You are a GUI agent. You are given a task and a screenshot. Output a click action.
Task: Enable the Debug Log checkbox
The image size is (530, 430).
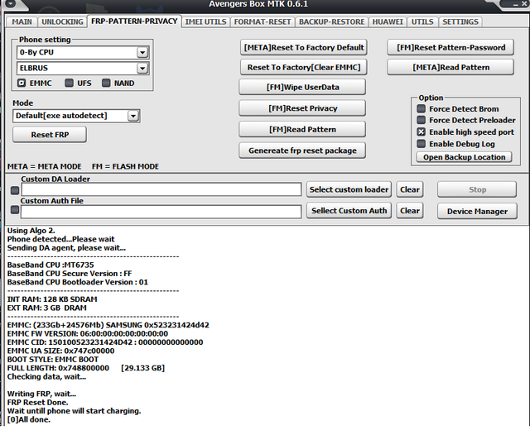pyautogui.click(x=422, y=144)
